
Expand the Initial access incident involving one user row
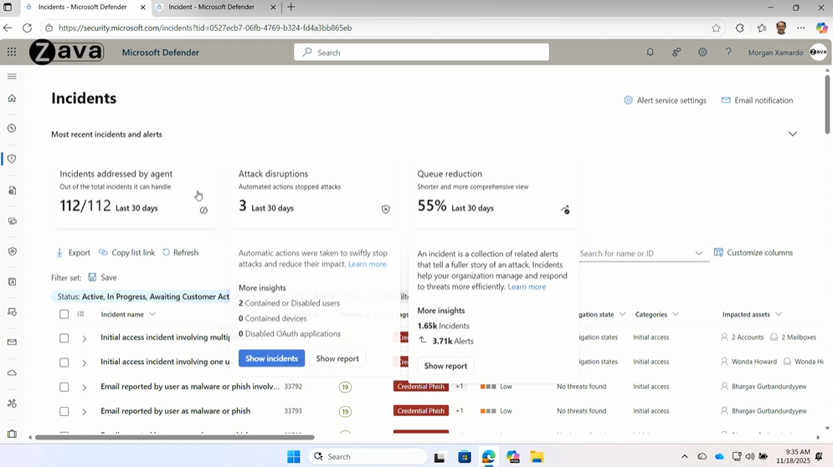[84, 363]
